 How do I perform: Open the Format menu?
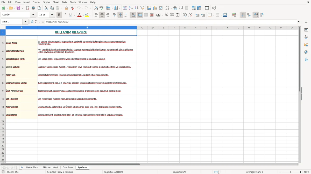[36, 2]
